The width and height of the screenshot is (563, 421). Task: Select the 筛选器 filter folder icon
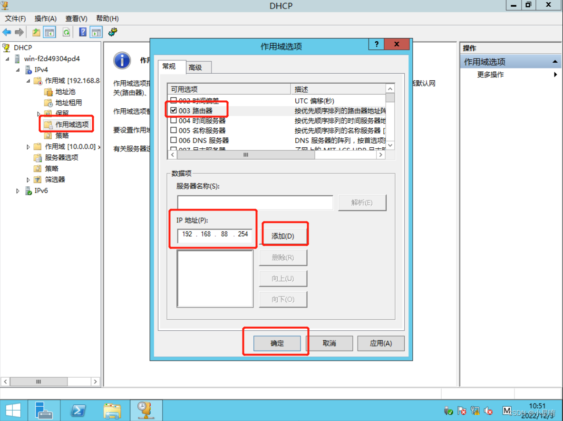[38, 180]
